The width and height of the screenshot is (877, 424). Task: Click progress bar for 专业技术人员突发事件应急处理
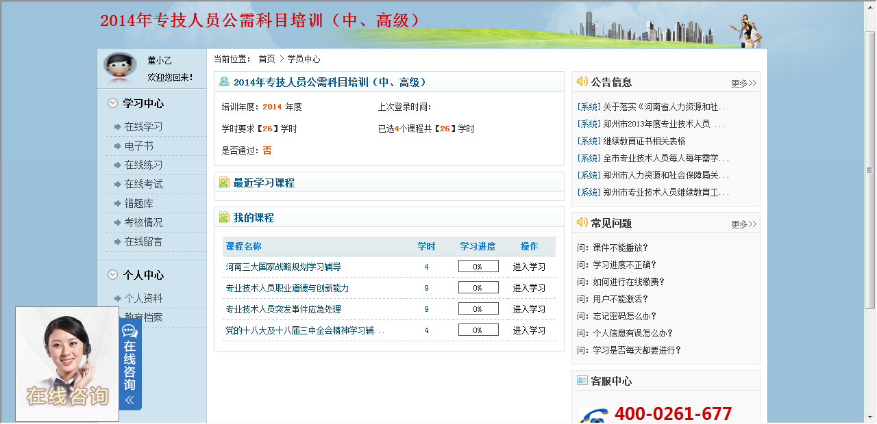point(478,309)
